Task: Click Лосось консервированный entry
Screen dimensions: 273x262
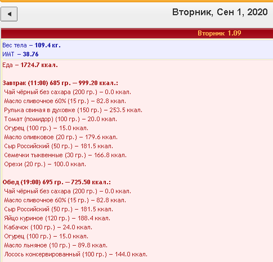Action: coord(75,254)
